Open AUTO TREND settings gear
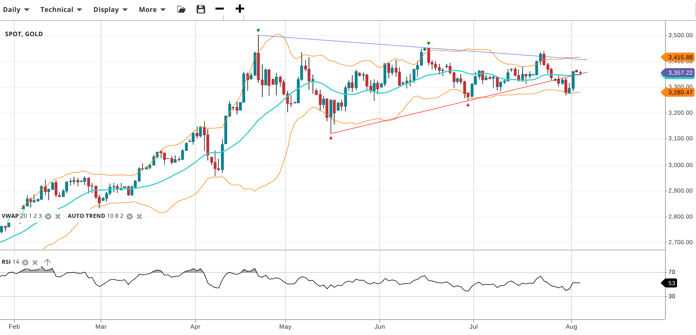Image resolution: width=696 pixels, height=335 pixels. [130, 216]
